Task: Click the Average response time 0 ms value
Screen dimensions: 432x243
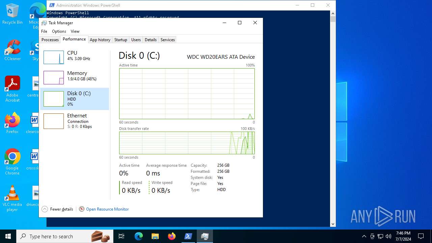Action: coord(153,173)
